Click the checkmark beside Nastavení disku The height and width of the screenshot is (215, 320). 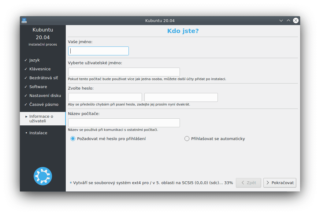click(26, 95)
